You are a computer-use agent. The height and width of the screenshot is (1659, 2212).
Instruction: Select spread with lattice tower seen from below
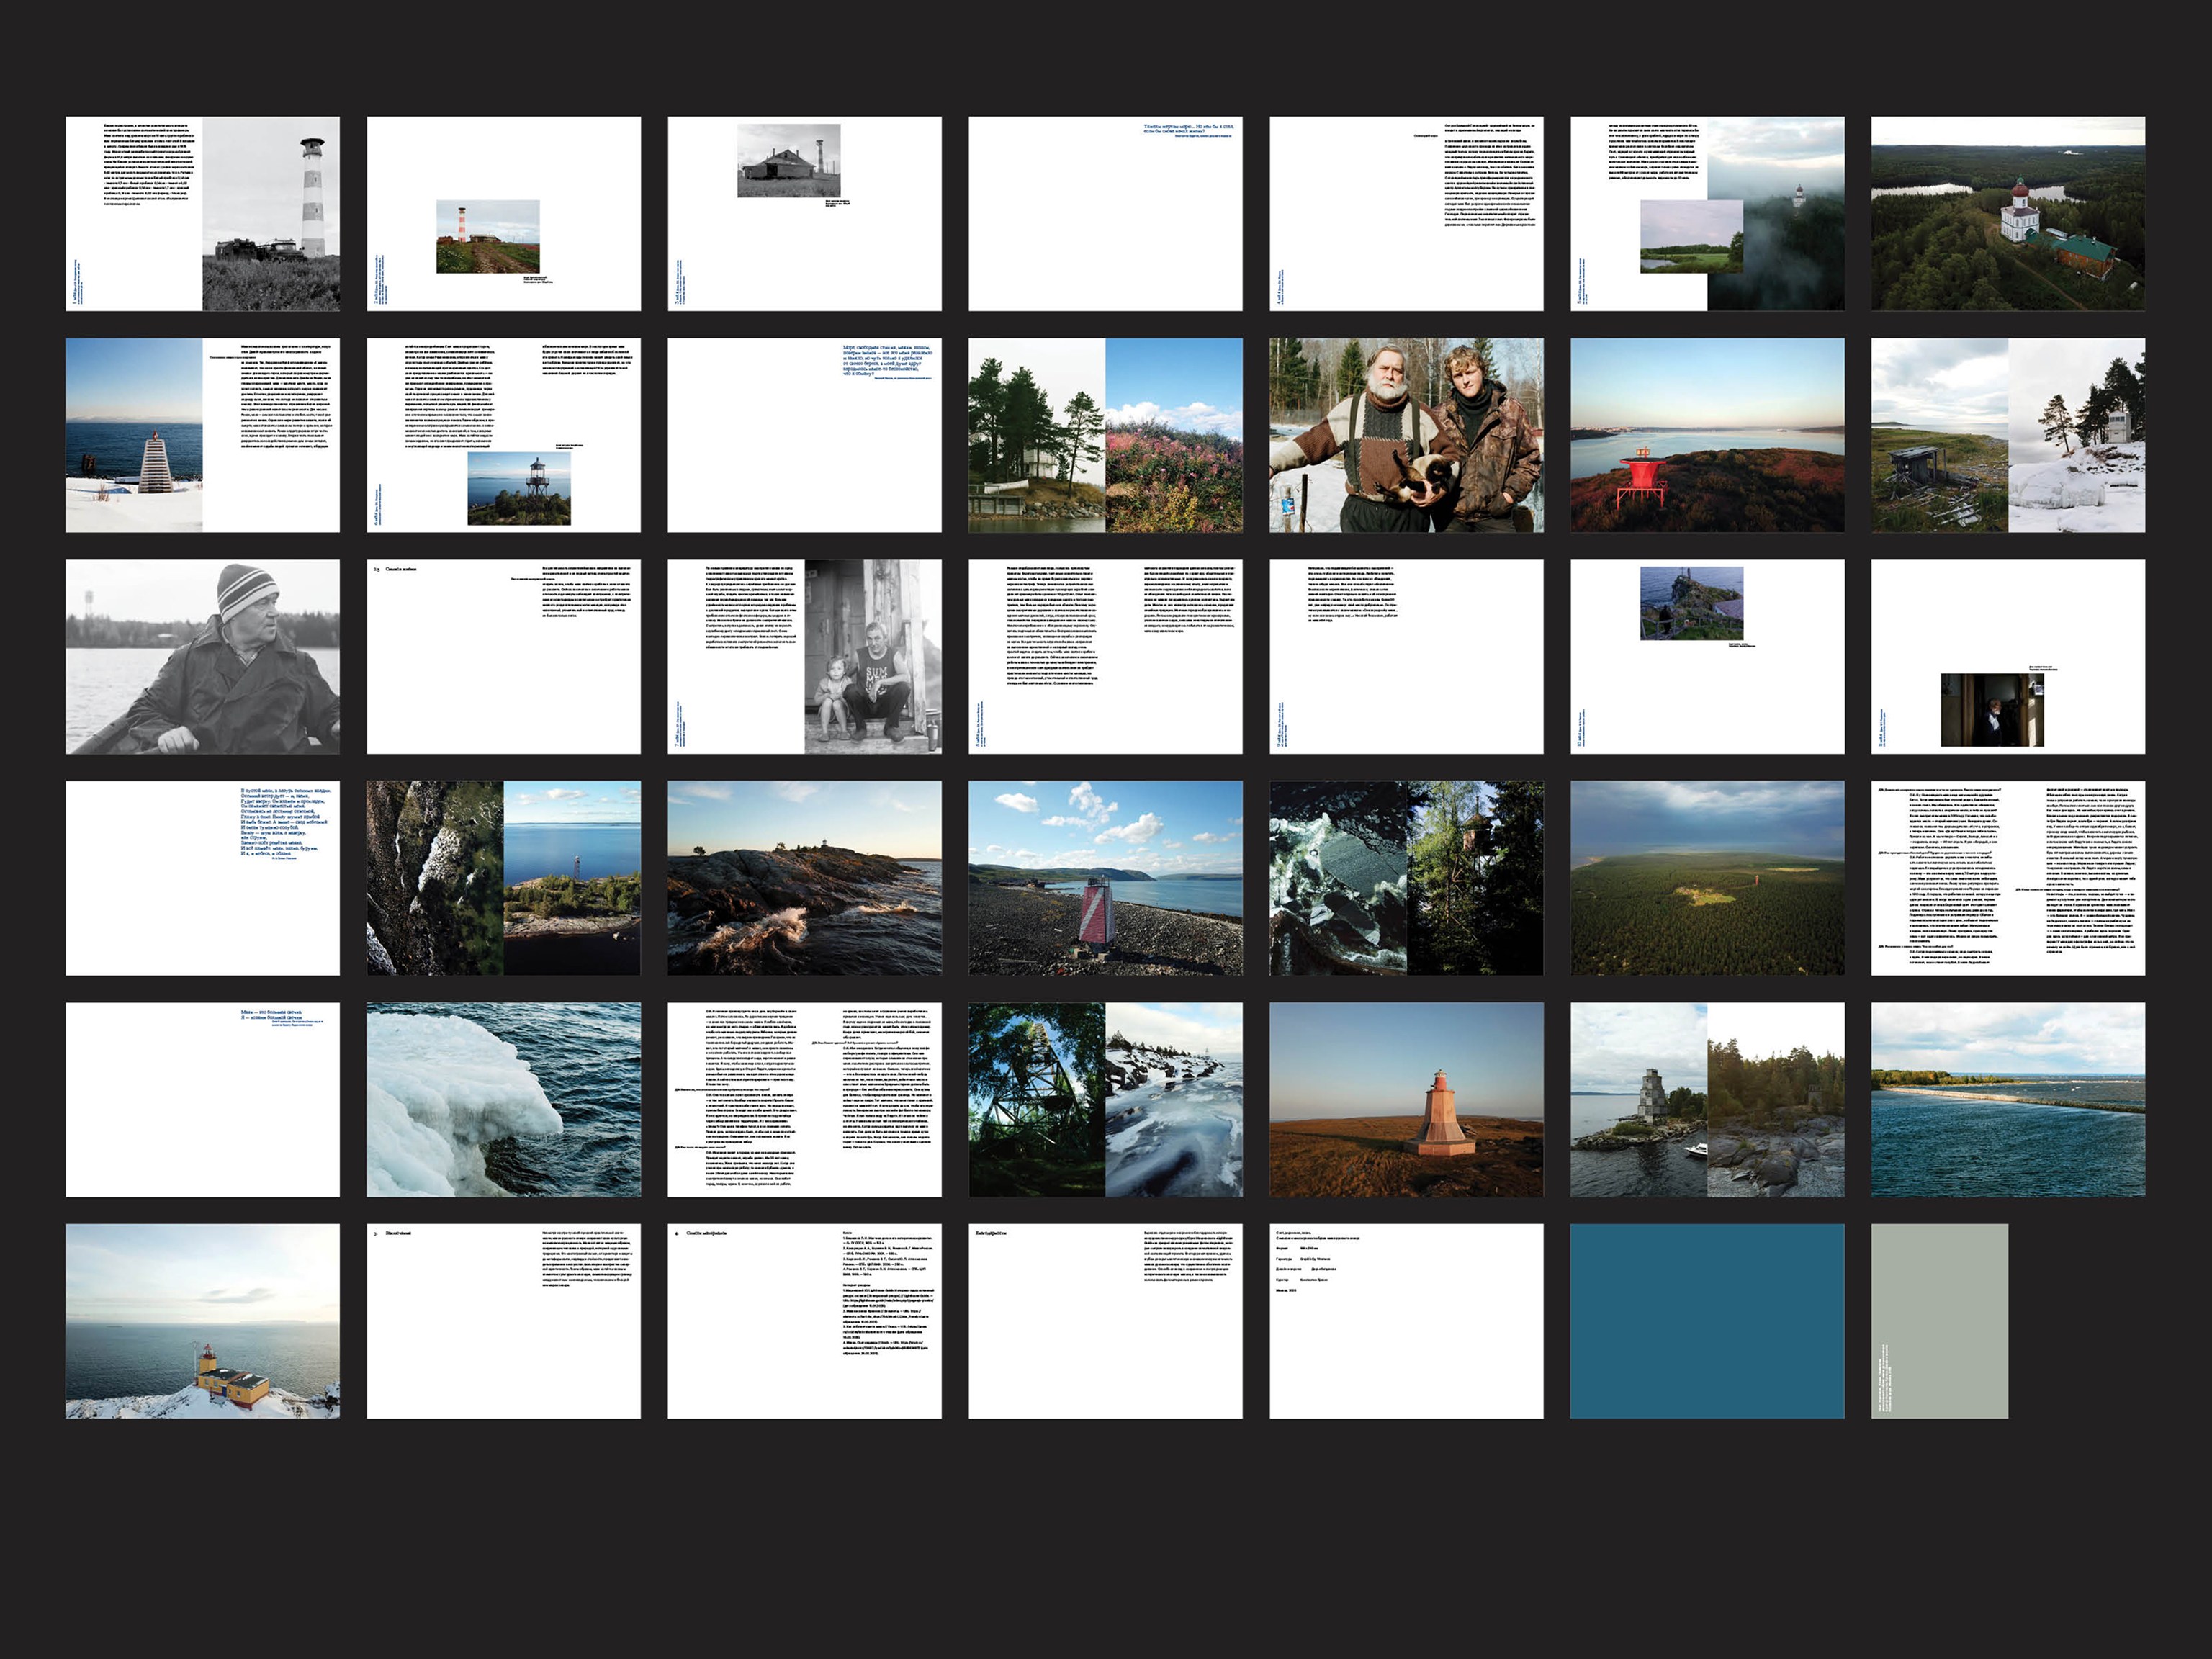click(1105, 1100)
